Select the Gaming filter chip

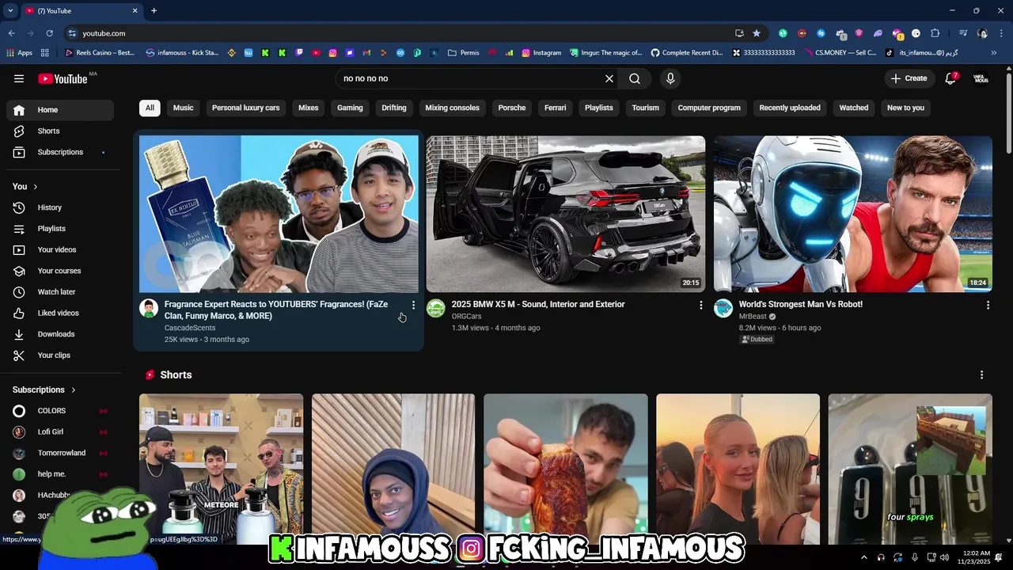pyautogui.click(x=350, y=108)
